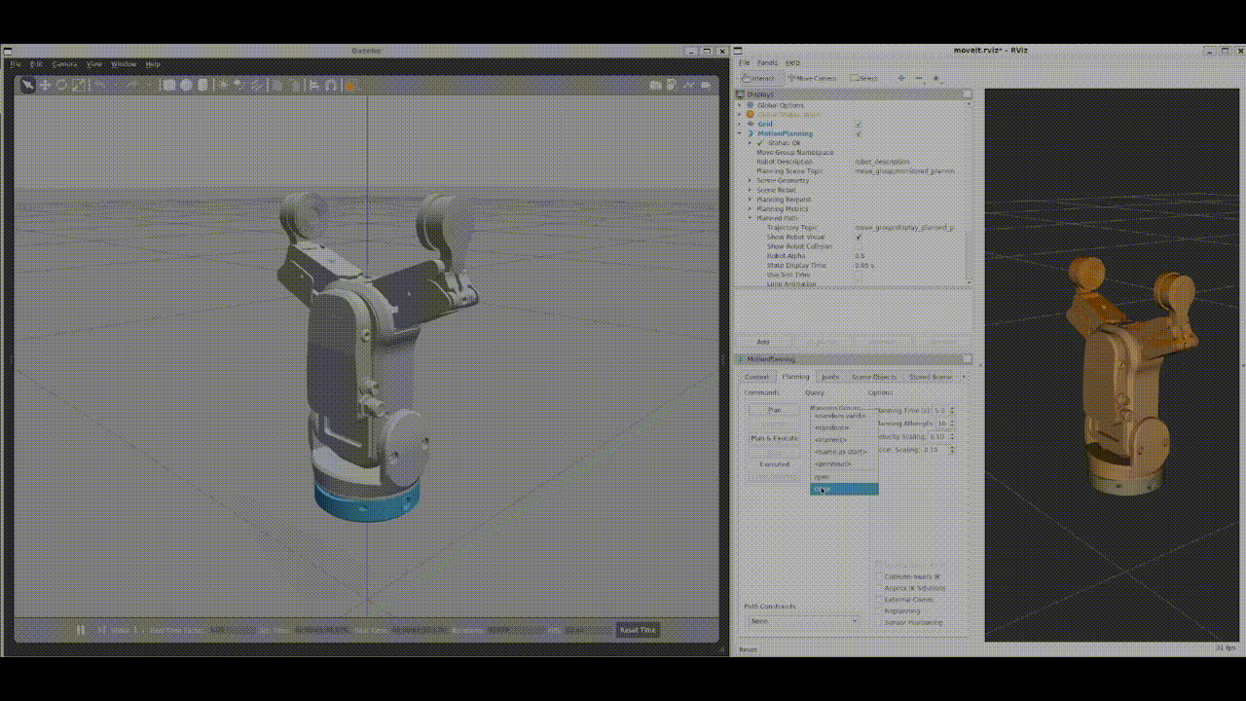The image size is (1246, 701).
Task: Click the Redo arrow in Gazebo toolbar
Action: (x=131, y=85)
